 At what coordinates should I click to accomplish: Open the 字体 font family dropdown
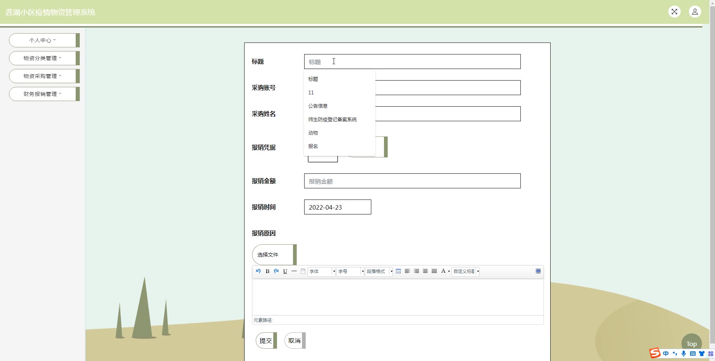click(322, 271)
